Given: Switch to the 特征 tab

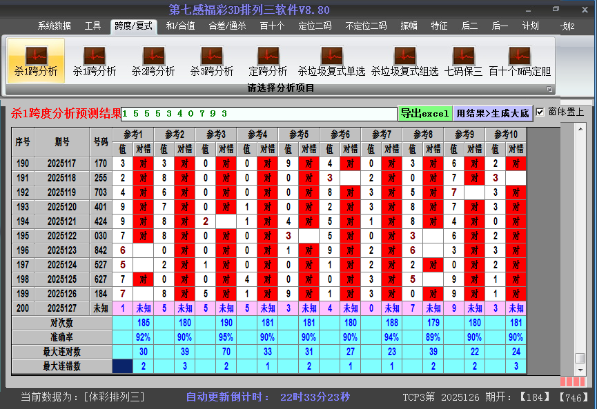Looking at the screenshot, I should coord(439,26).
